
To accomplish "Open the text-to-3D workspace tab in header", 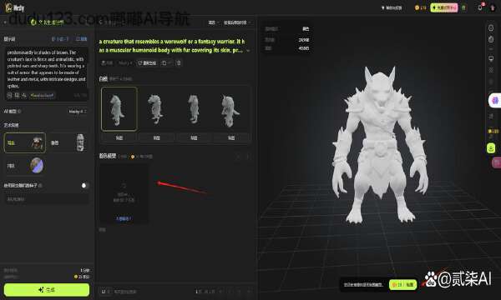I will 48,22.
